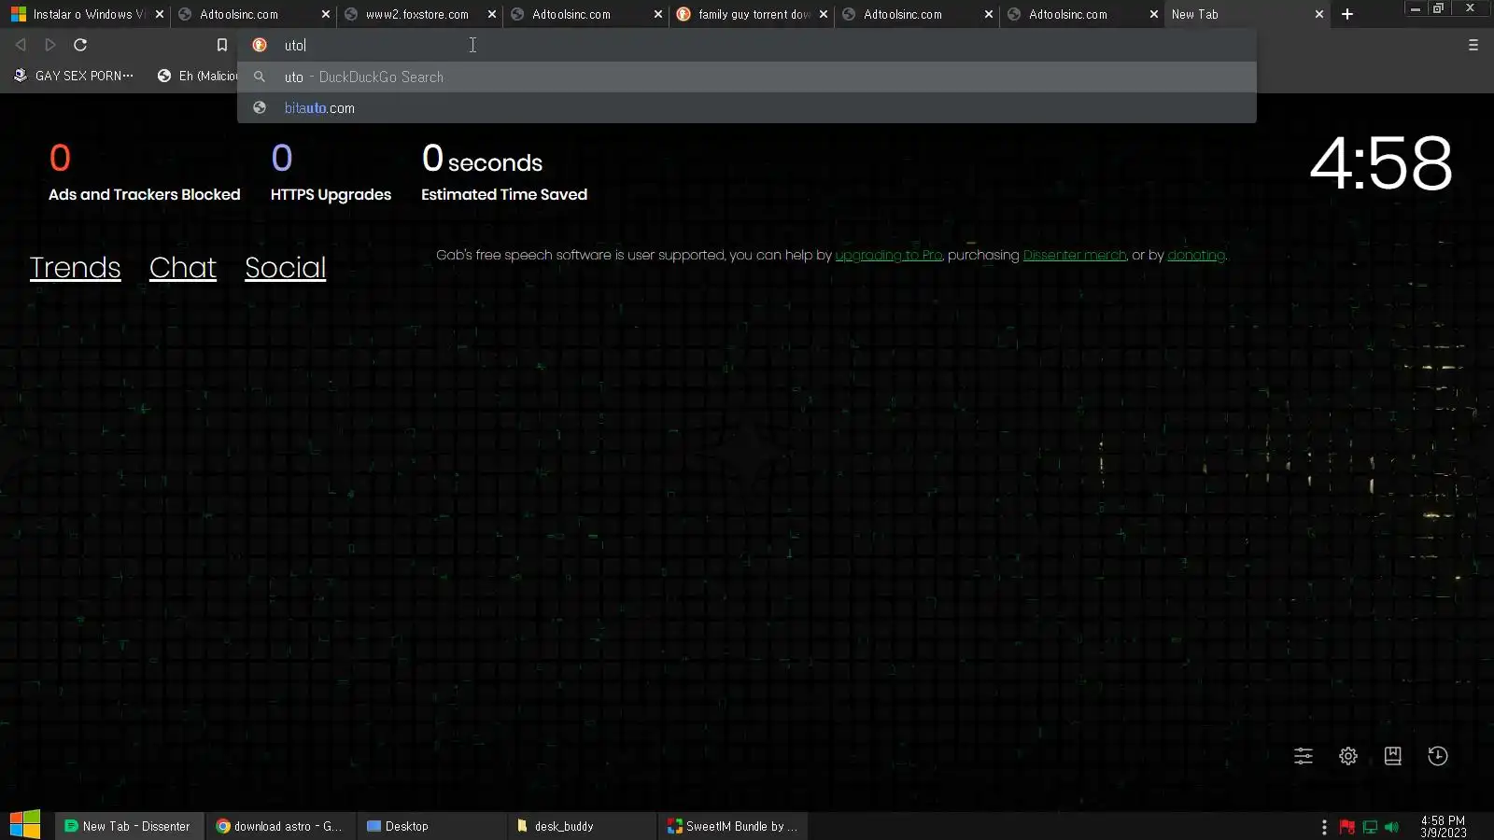Open Desktop taskbar item

431,826
